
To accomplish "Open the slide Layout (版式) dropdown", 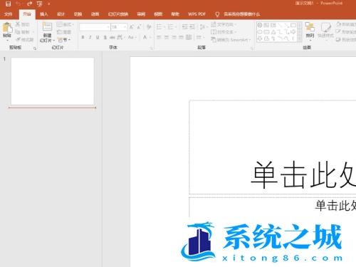I will click(x=65, y=24).
